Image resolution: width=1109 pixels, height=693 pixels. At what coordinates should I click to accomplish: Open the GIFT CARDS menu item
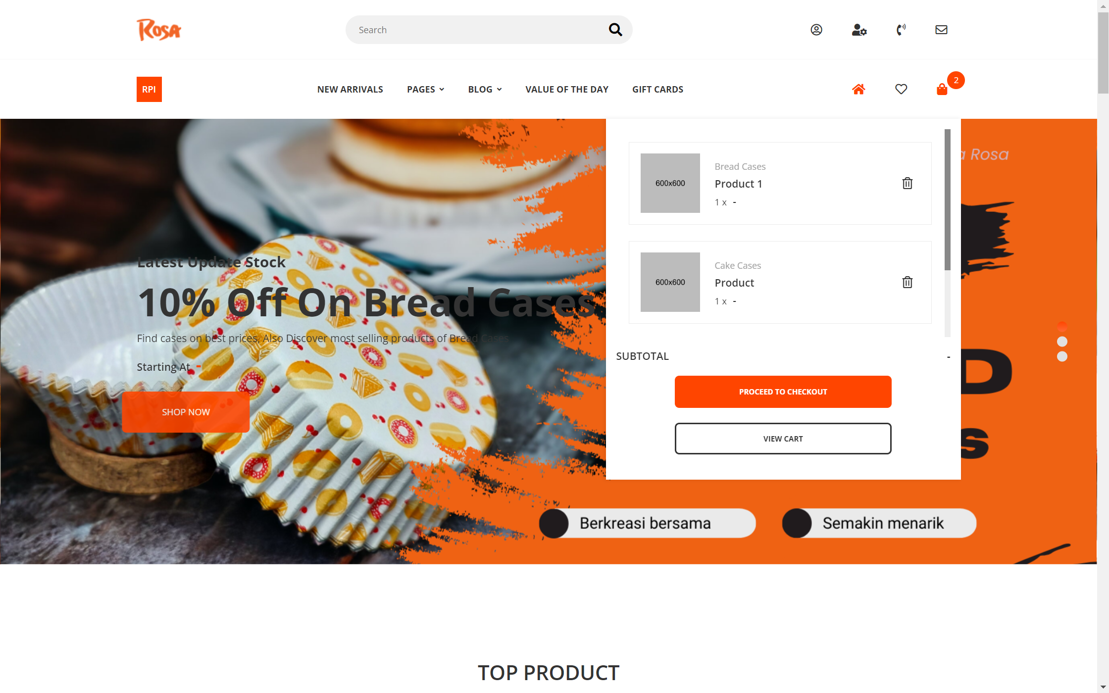[657, 89]
